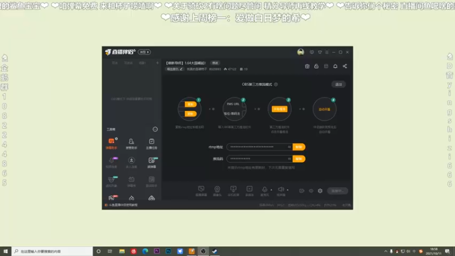
Task: Toggle the 麦克风 microphone icon
Action: pyautogui.click(x=264, y=190)
